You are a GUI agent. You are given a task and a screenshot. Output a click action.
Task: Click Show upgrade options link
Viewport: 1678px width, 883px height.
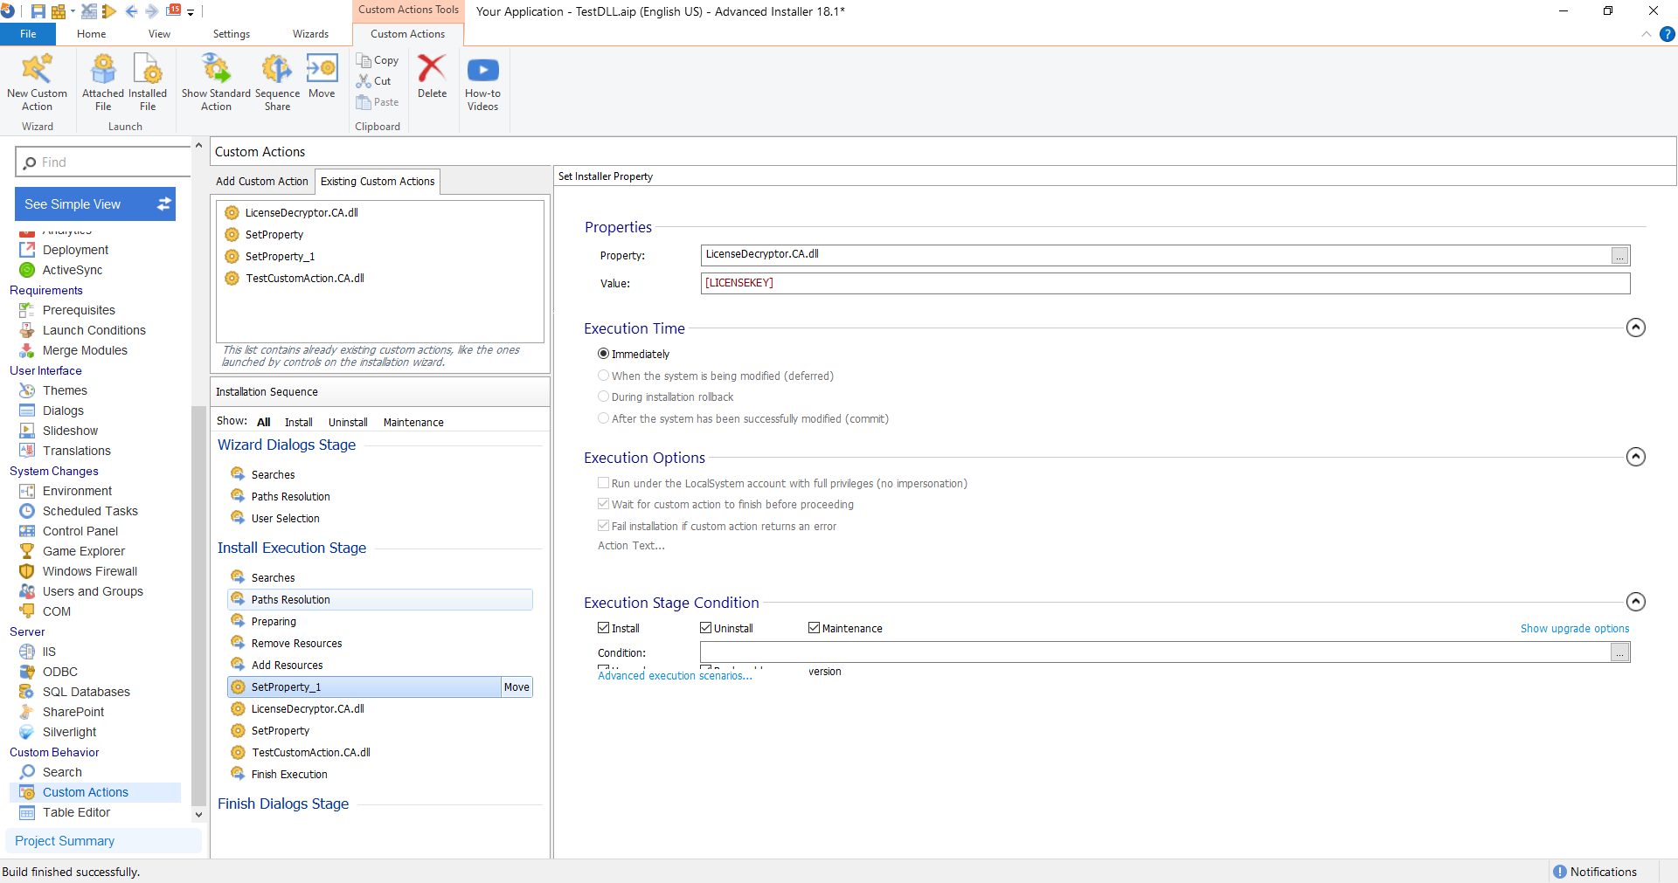coord(1574,629)
